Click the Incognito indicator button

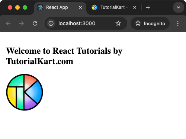[x=150, y=23]
